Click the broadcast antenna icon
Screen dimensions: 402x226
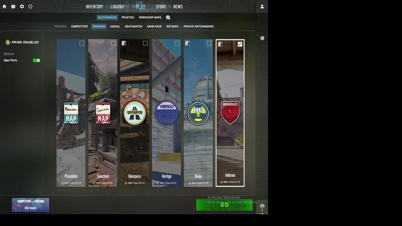pyautogui.click(x=262, y=207)
